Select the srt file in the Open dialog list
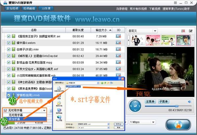This screenshot has width=197, height=135. click(73, 86)
